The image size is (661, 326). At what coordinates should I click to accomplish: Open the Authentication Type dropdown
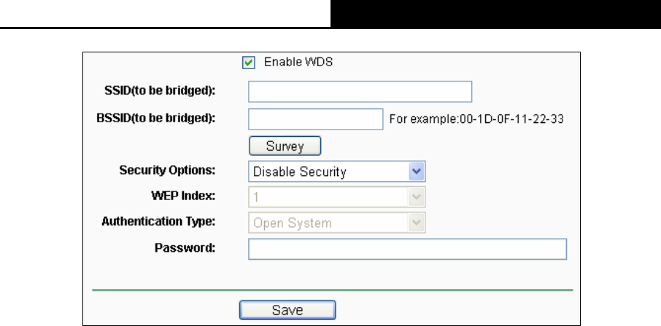337,223
